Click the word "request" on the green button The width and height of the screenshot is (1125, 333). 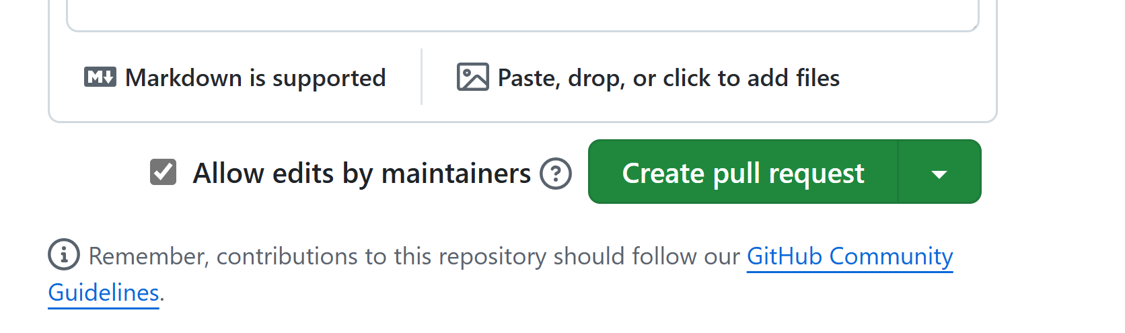coord(816,174)
